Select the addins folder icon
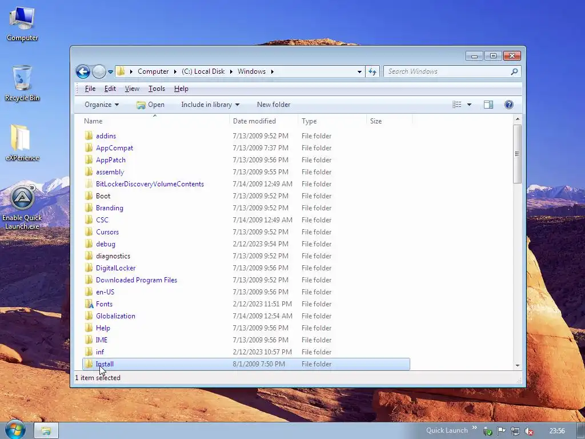This screenshot has width=585, height=439. click(x=89, y=136)
